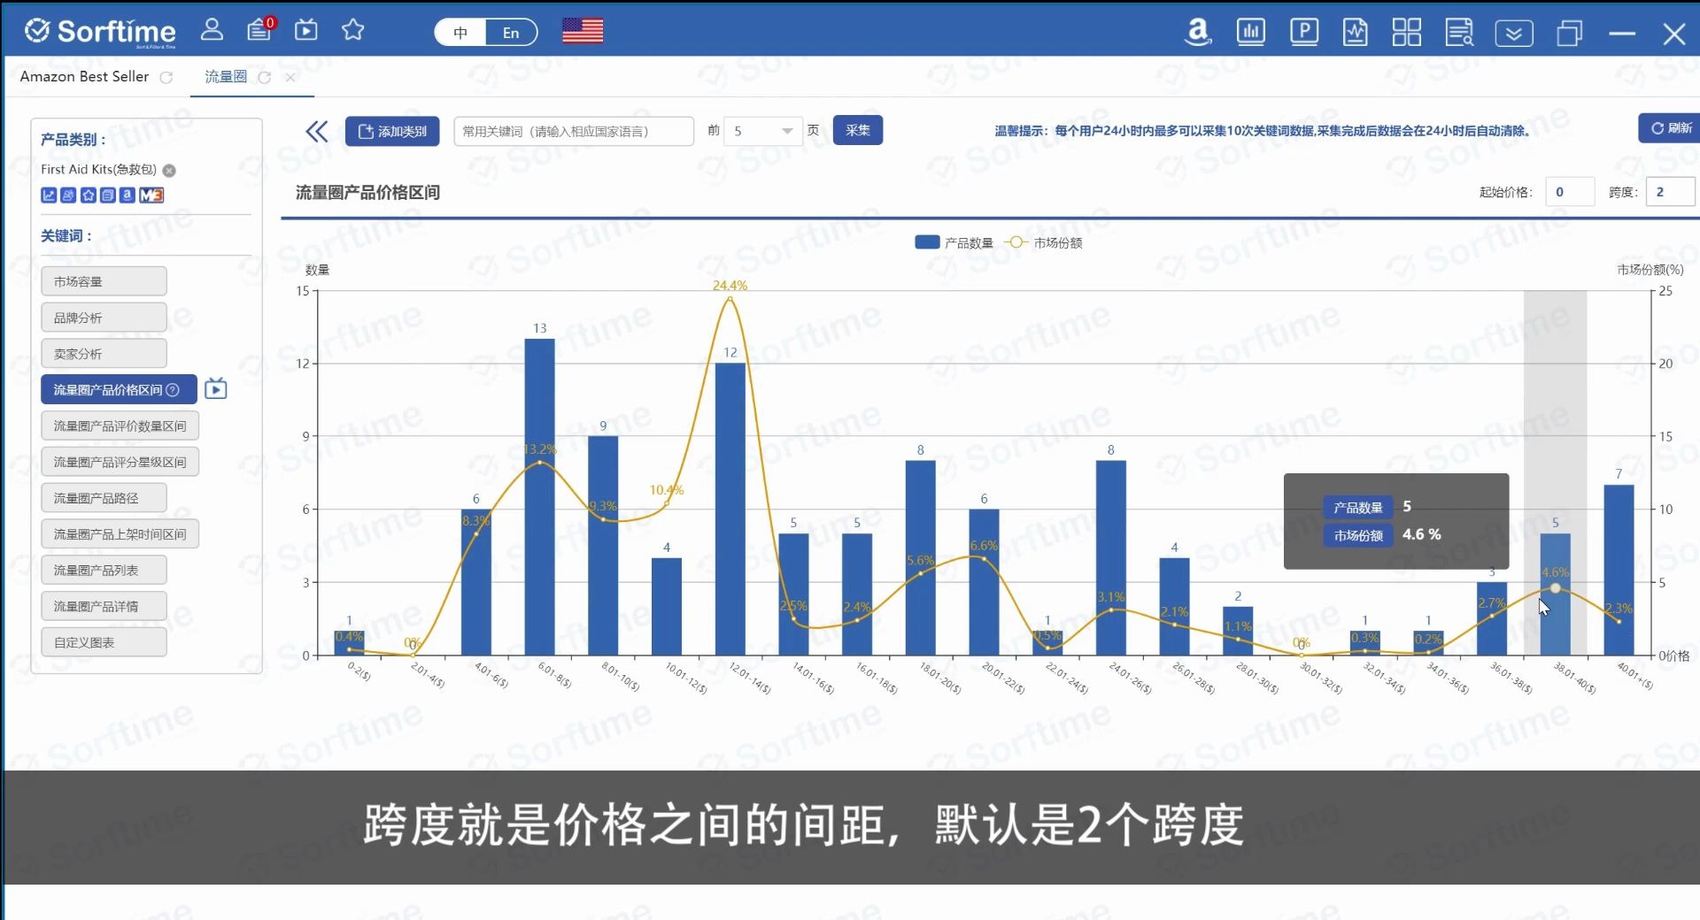Select the 流量圈 tab
The height and width of the screenshot is (920, 1700).
click(226, 77)
